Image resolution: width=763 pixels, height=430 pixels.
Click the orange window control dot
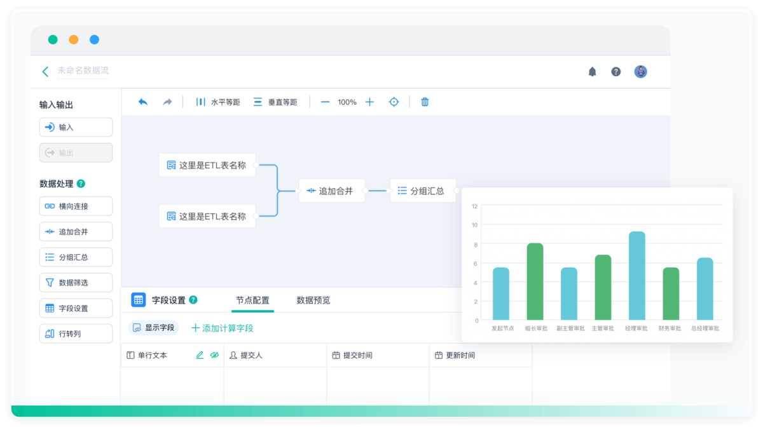click(74, 39)
